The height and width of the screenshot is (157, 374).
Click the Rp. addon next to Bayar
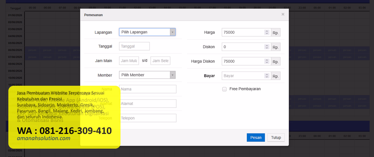tap(276, 76)
